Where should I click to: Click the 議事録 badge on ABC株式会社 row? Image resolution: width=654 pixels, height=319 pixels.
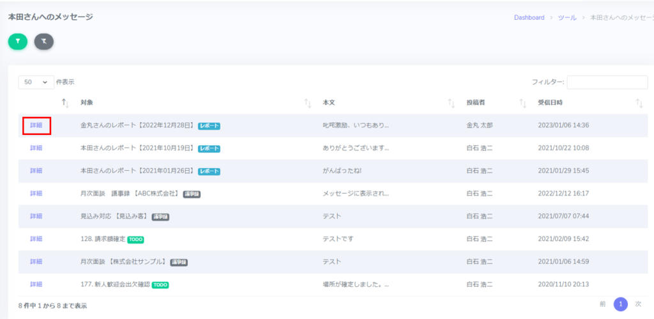click(192, 194)
